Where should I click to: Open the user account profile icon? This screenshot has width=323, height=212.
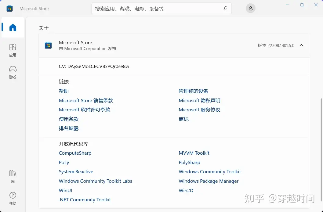coord(250,9)
